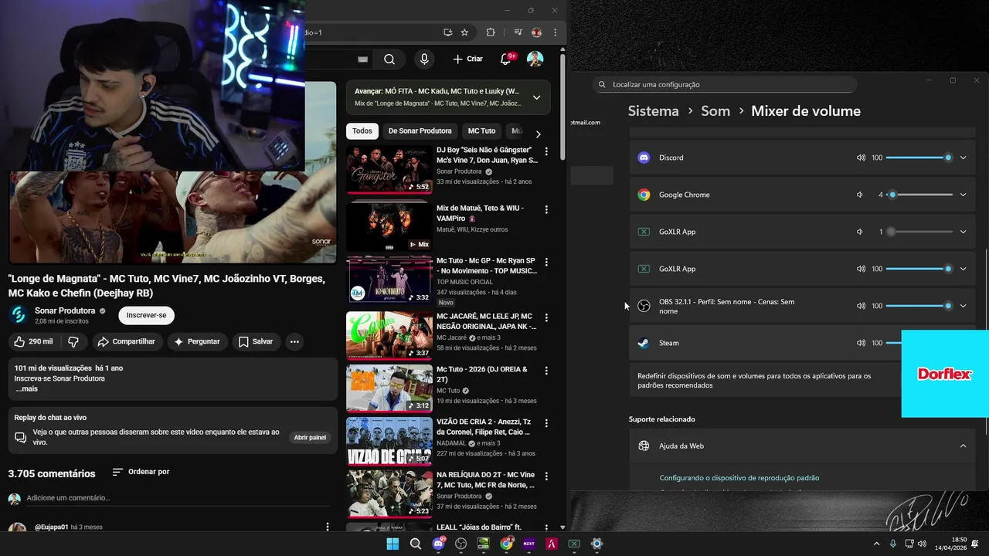Go to Sistema in the breadcrumb
989x556 pixels.
[x=653, y=111]
